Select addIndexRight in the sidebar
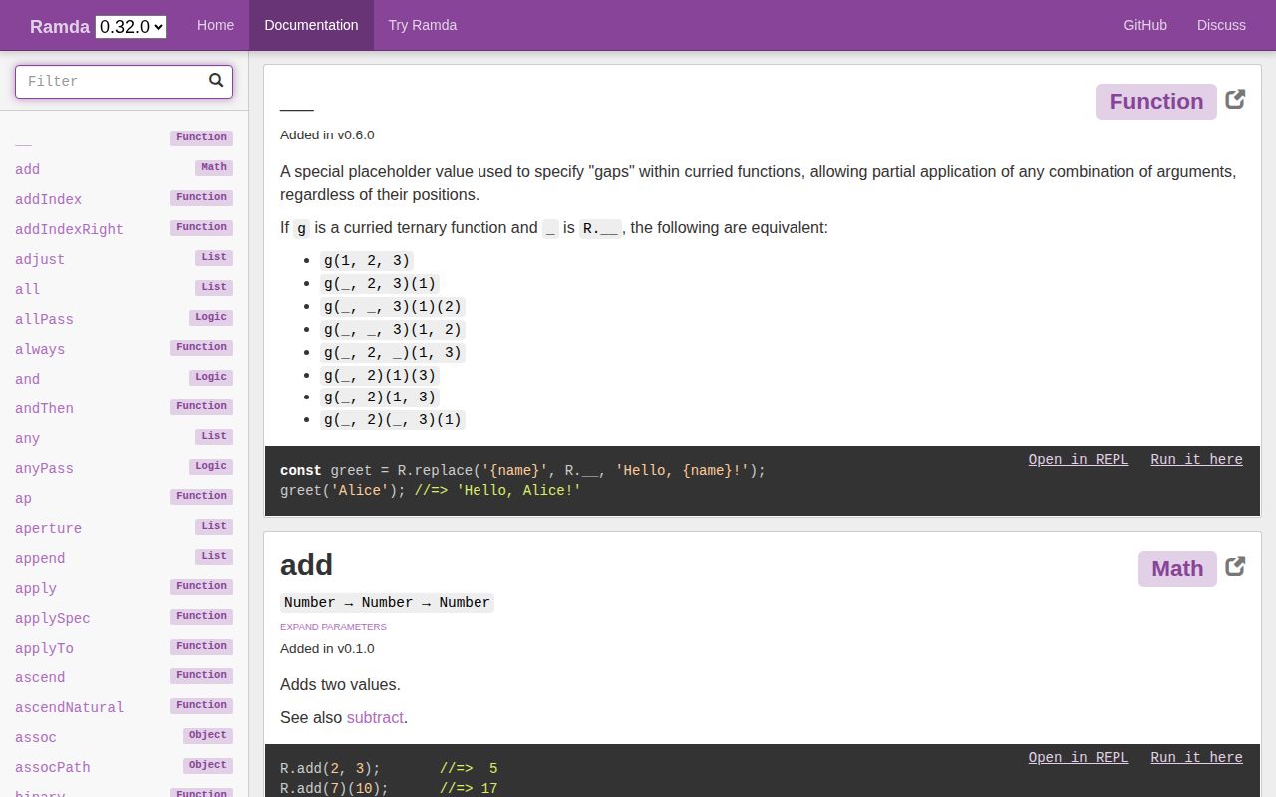 (124, 229)
